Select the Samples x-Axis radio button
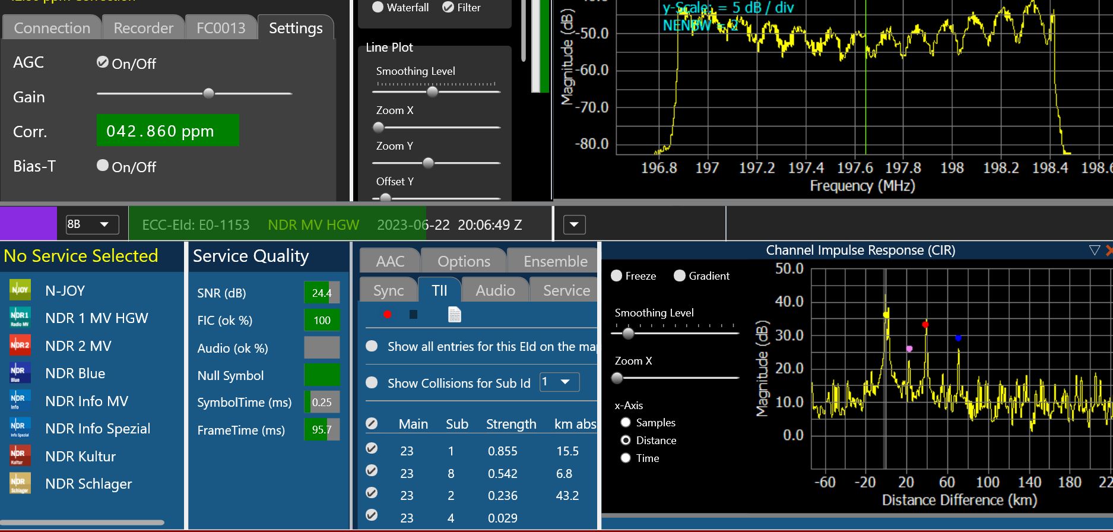The image size is (1113, 532). tap(625, 422)
